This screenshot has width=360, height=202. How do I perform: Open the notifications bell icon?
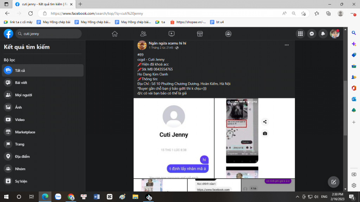pos(323,34)
